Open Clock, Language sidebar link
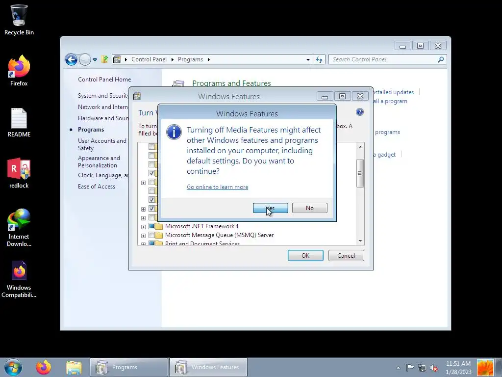Image resolution: width=502 pixels, height=377 pixels. click(x=103, y=175)
